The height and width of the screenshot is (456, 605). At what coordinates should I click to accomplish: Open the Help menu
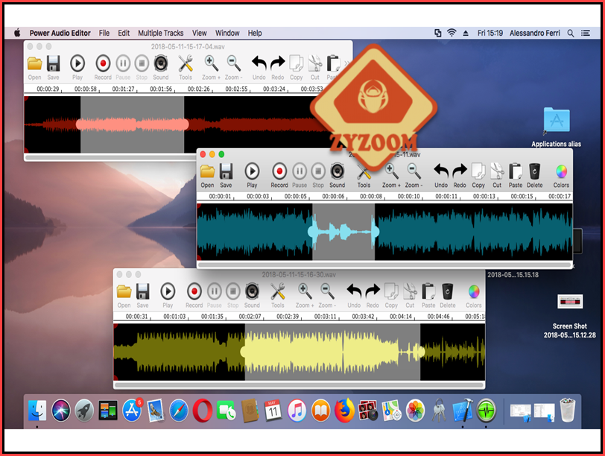[x=255, y=34]
